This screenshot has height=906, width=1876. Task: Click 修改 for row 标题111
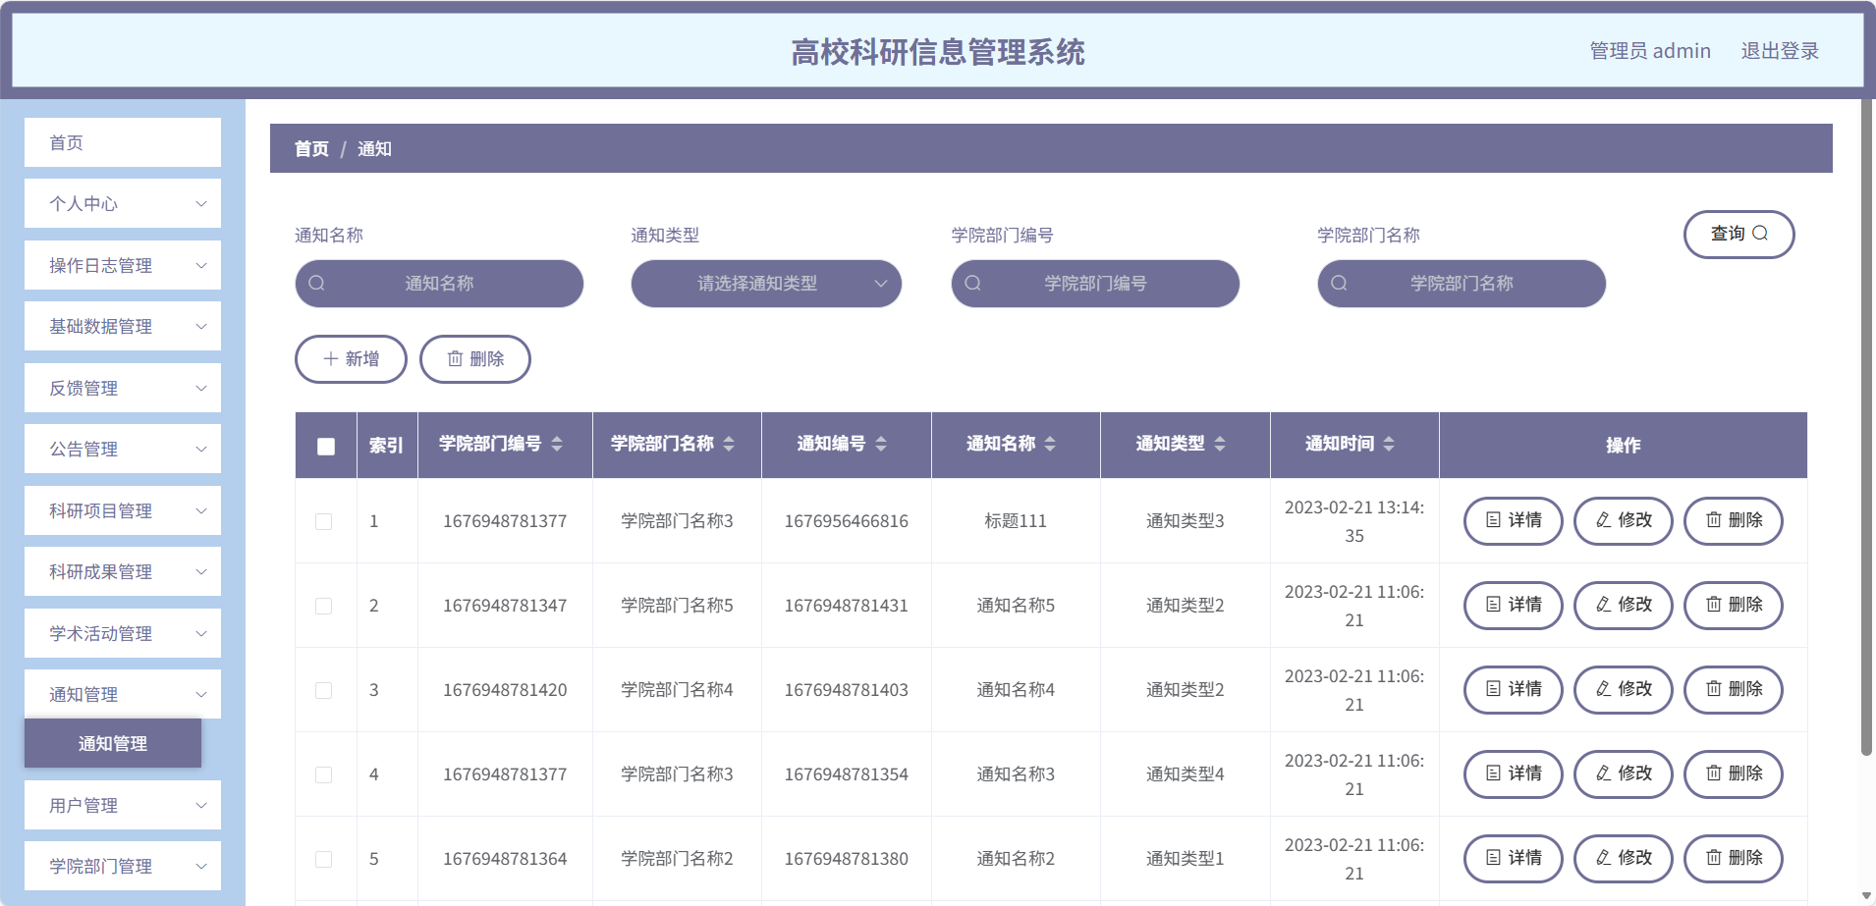(1624, 520)
